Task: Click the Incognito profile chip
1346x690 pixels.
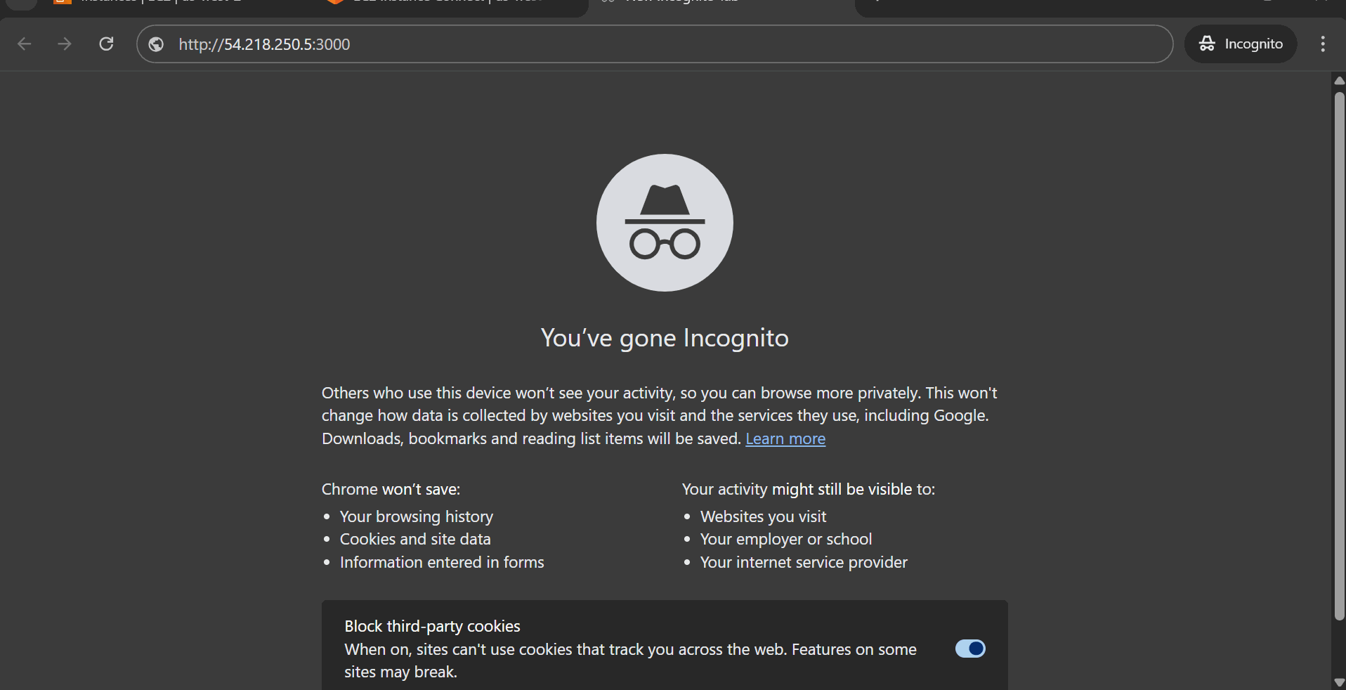Action: click(x=1241, y=44)
